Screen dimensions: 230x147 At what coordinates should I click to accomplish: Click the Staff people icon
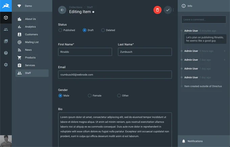(x=20, y=73)
